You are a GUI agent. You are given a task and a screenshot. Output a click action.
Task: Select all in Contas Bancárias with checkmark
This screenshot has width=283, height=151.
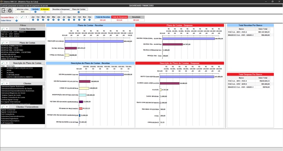tap(2, 29)
